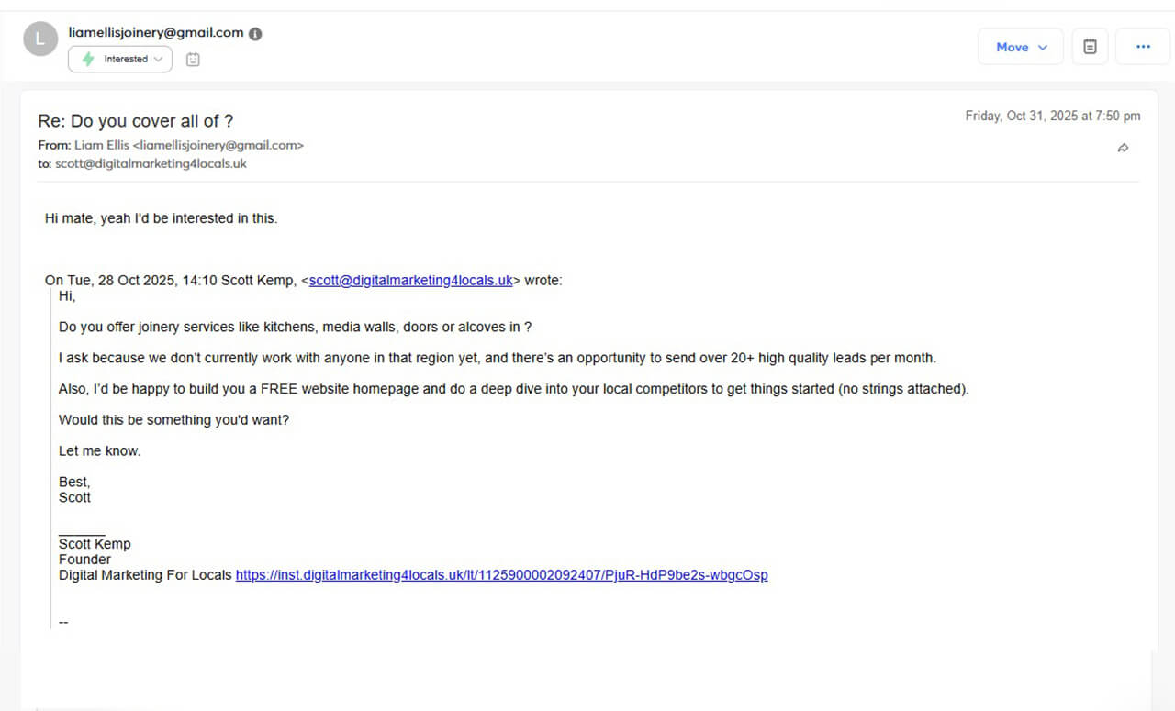The width and height of the screenshot is (1175, 711).
Task: Click the info icon beside the sender email
Action: 255,34
